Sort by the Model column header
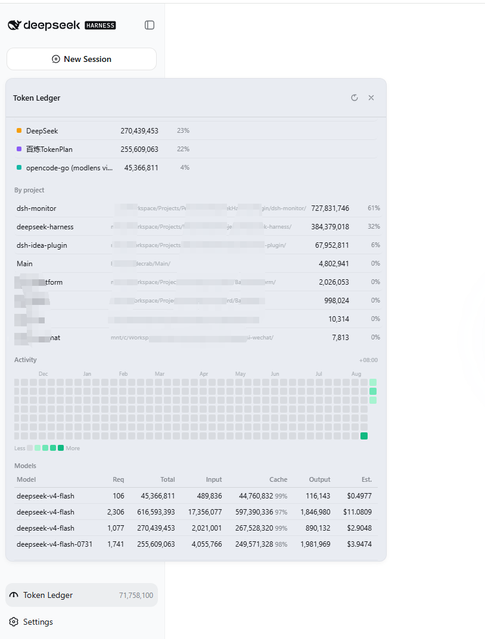485x639 pixels. click(26, 479)
